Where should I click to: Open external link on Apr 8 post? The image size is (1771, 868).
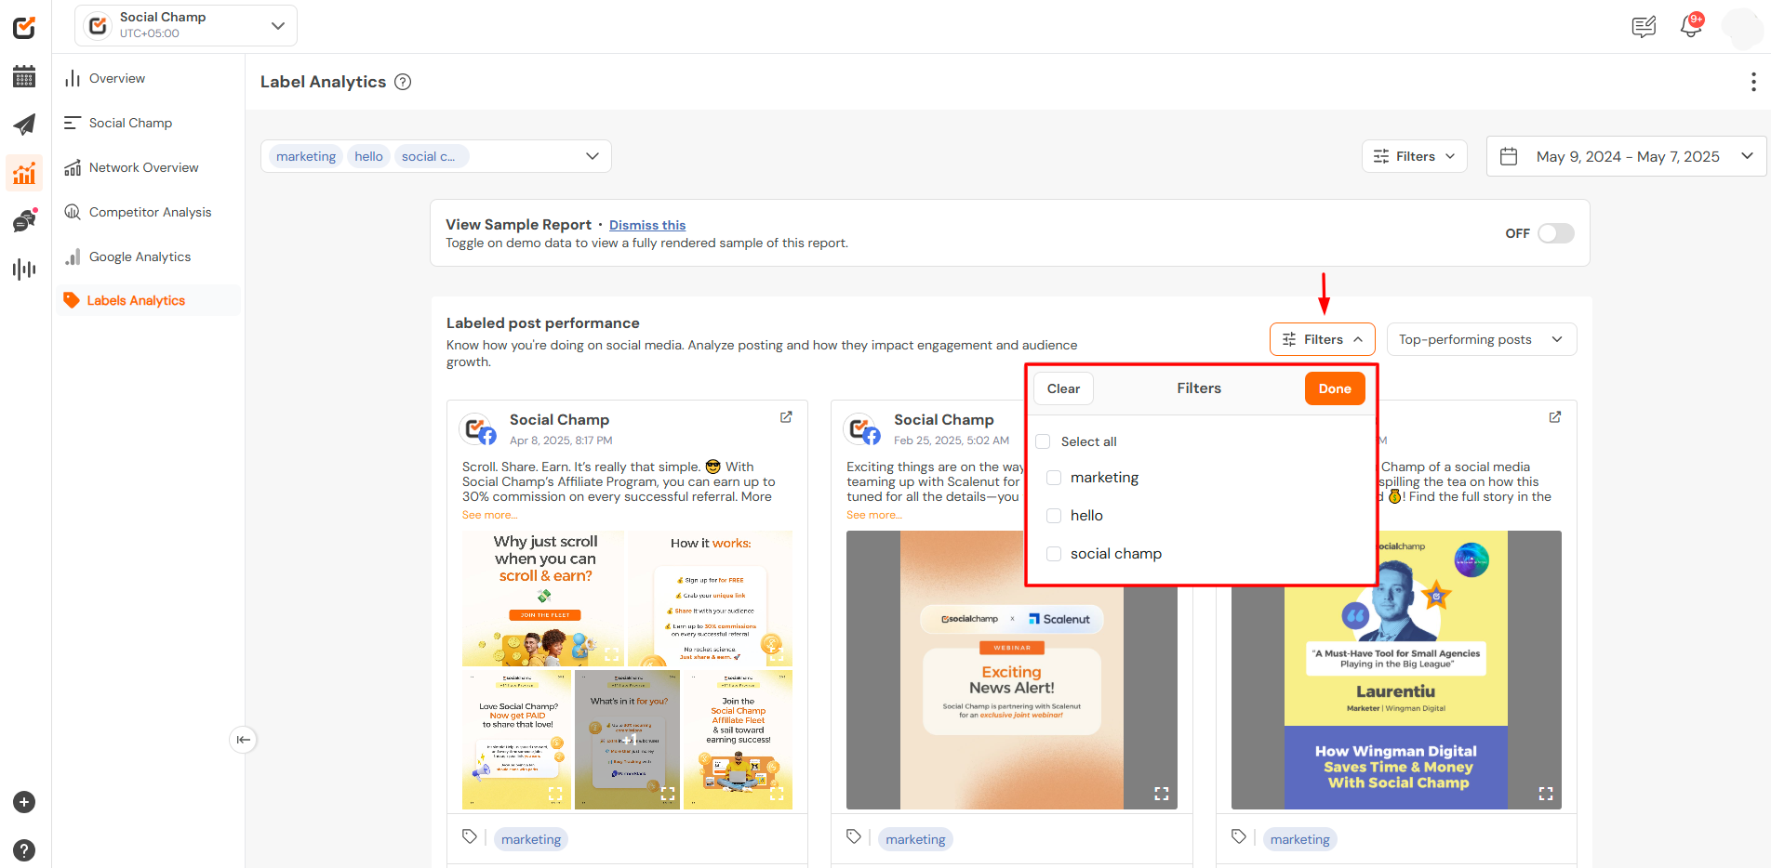click(x=786, y=417)
